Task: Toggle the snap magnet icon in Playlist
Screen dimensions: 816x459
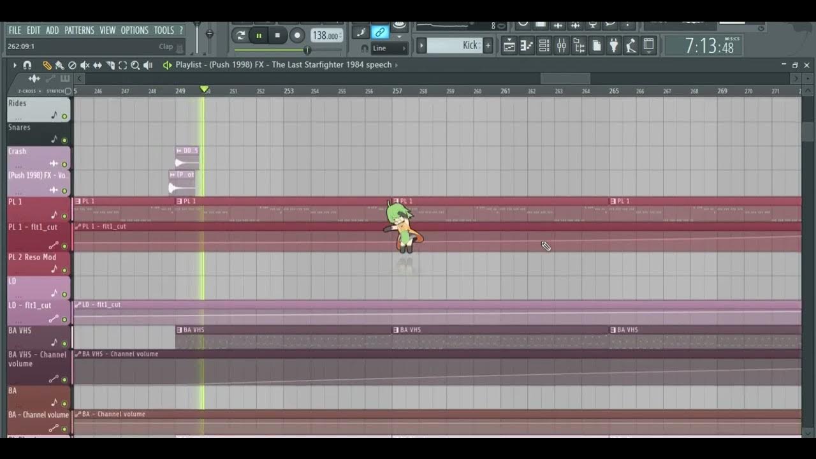Action: (x=27, y=65)
